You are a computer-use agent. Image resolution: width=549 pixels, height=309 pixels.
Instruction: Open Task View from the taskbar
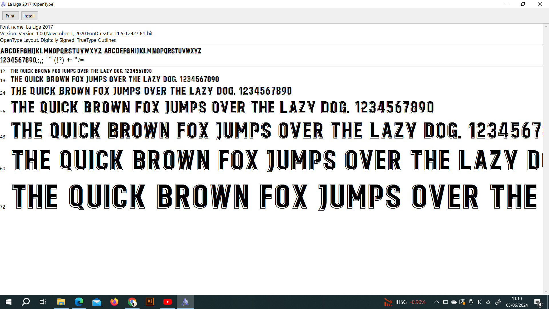click(43, 302)
